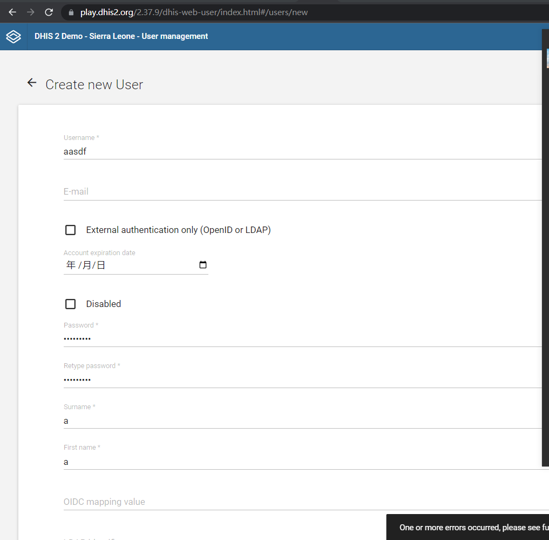Click the Create new User heading
This screenshot has height=540, width=549.
[94, 84]
